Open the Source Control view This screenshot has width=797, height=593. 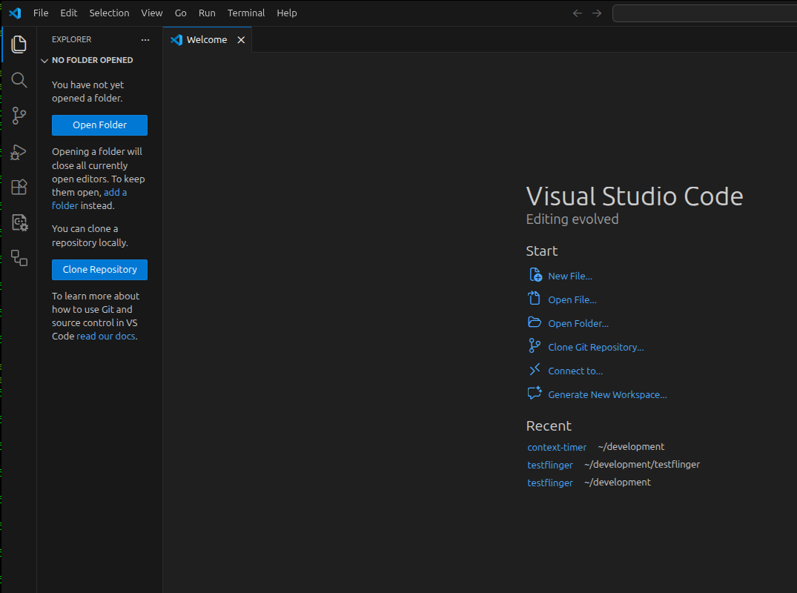[x=19, y=116]
